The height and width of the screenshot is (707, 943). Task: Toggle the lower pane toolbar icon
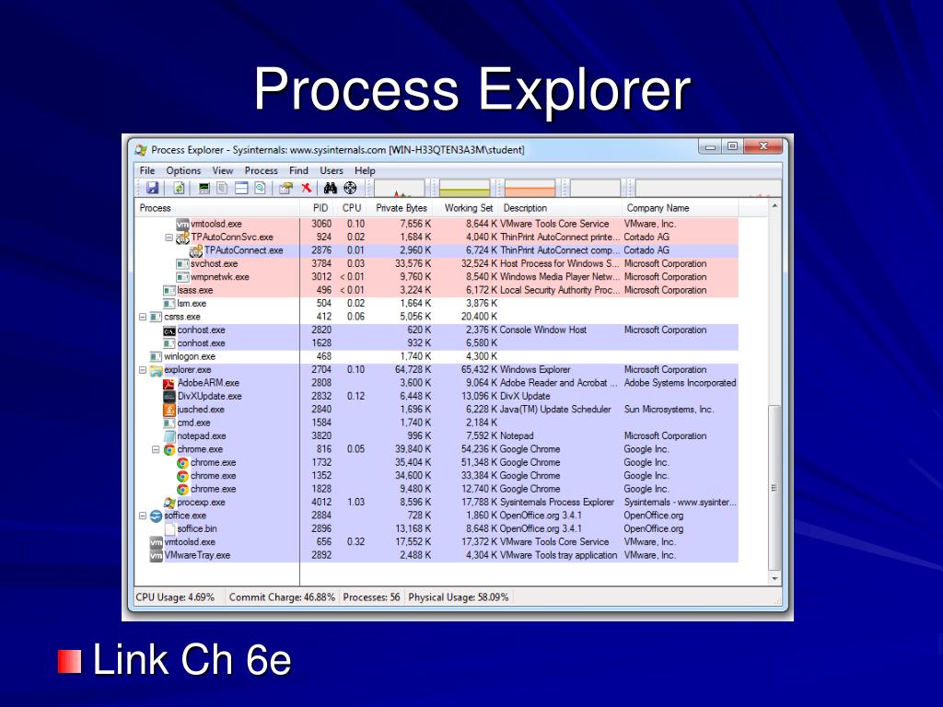pos(241,188)
